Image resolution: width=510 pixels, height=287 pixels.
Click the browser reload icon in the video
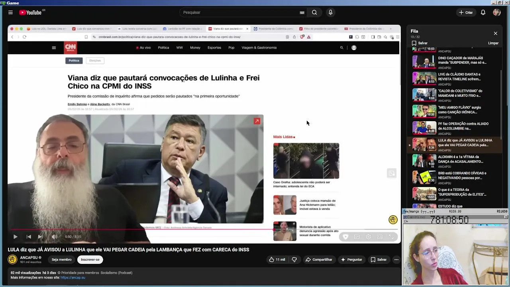(x=24, y=37)
